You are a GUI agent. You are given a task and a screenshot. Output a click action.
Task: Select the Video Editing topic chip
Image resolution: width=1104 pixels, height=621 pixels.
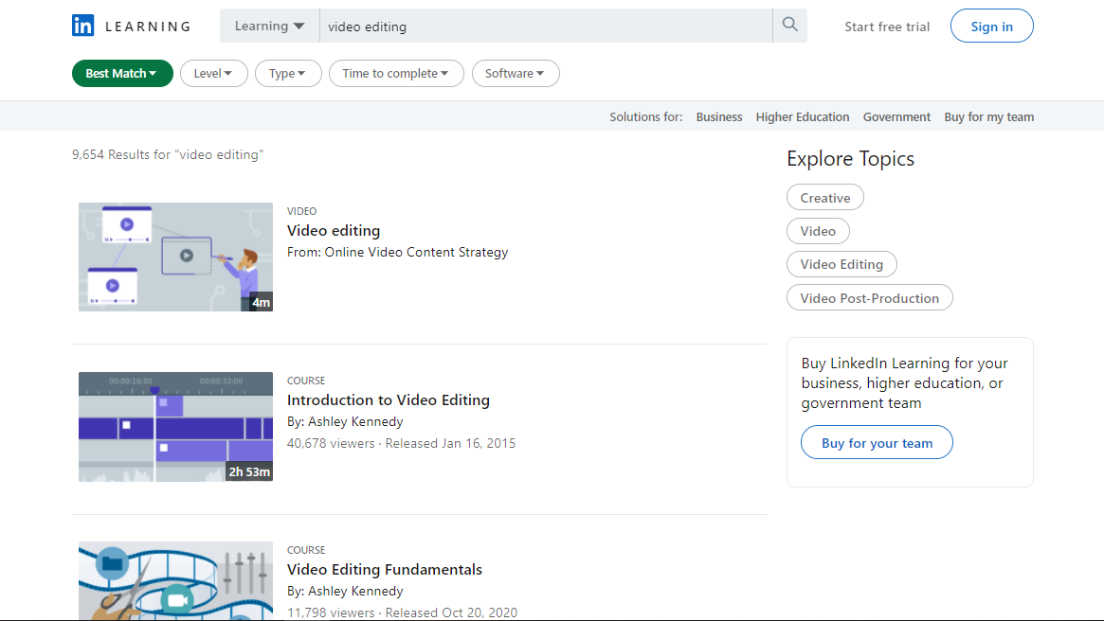pos(842,264)
